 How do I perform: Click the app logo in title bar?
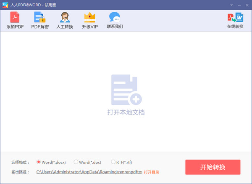tap(5, 5)
